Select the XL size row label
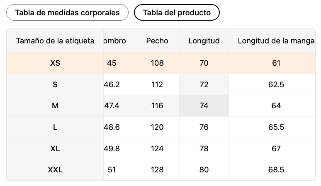 [x=55, y=148]
